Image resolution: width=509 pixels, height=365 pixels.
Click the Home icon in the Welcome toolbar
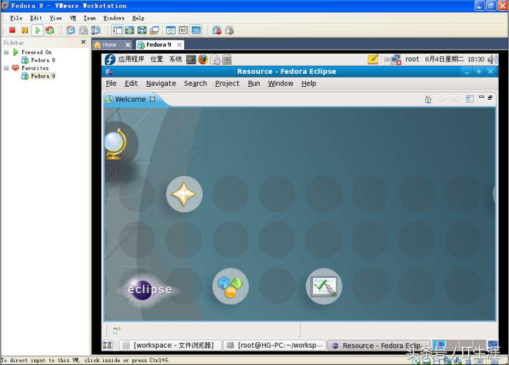tap(429, 99)
